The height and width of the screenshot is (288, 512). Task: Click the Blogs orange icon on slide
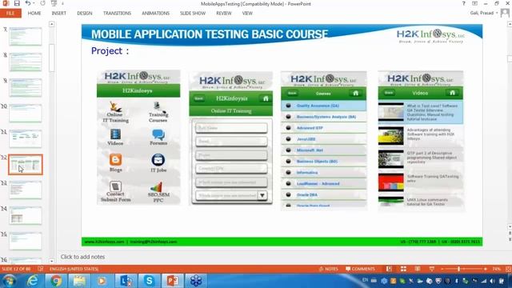pyautogui.click(x=115, y=160)
